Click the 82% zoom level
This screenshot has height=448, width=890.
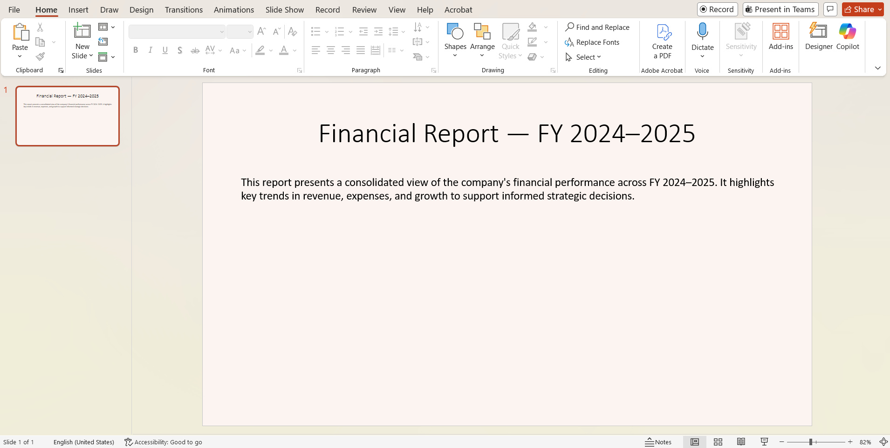[865, 442]
